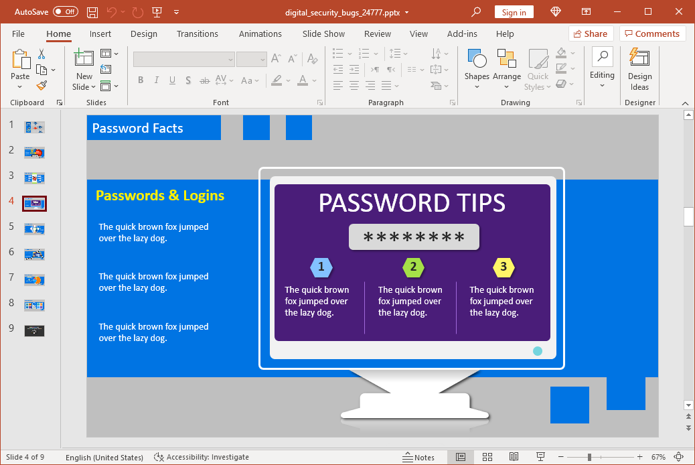Click the Copy icon
The height and width of the screenshot is (465, 695).
(42, 70)
